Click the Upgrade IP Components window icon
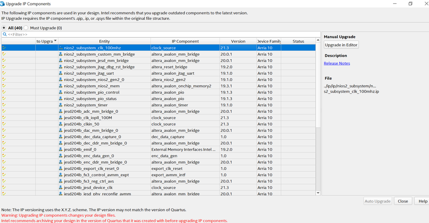This screenshot has width=429, height=223. click(x=3, y=3)
